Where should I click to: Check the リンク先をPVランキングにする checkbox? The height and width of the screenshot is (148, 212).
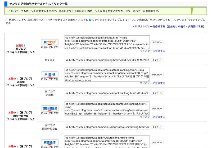point(172,20)
